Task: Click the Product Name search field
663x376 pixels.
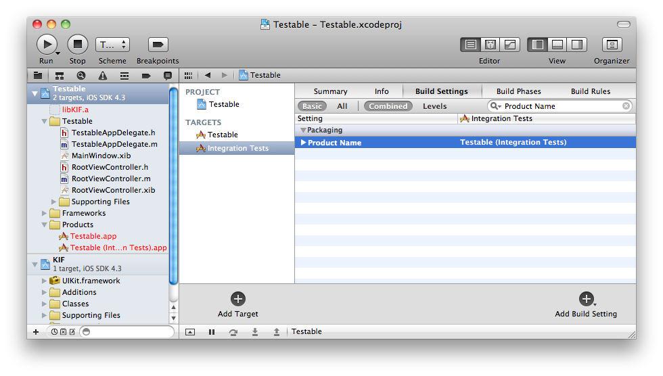Action: pyautogui.click(x=559, y=106)
